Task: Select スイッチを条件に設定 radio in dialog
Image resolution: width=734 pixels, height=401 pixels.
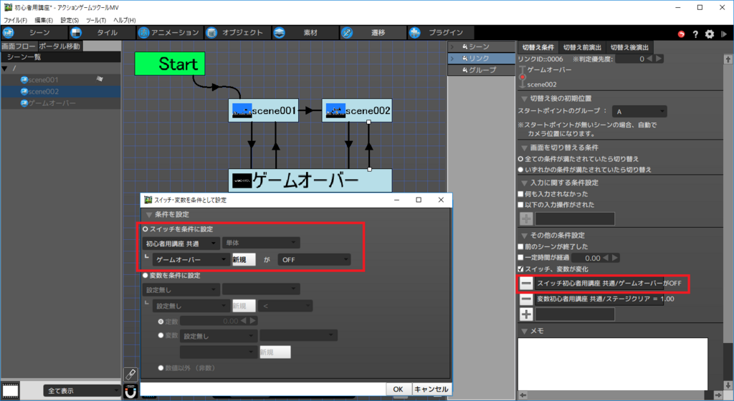Action: point(146,229)
